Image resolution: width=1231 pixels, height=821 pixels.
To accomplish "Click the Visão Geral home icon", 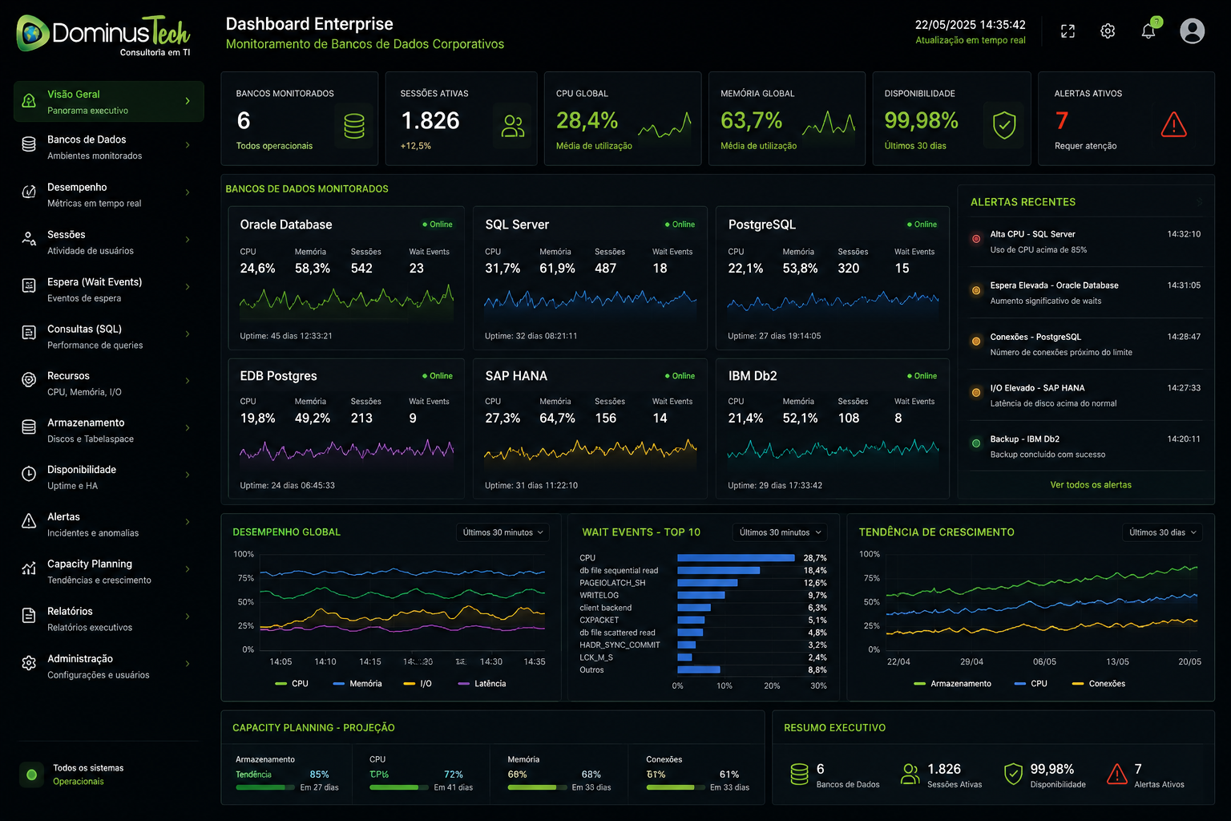I will click(29, 101).
